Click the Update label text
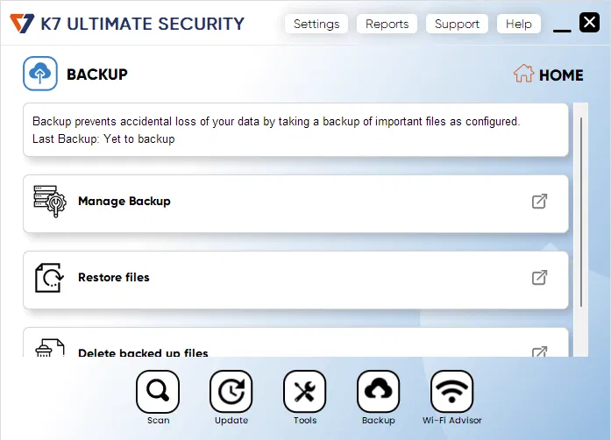611x440 pixels. [x=231, y=421]
